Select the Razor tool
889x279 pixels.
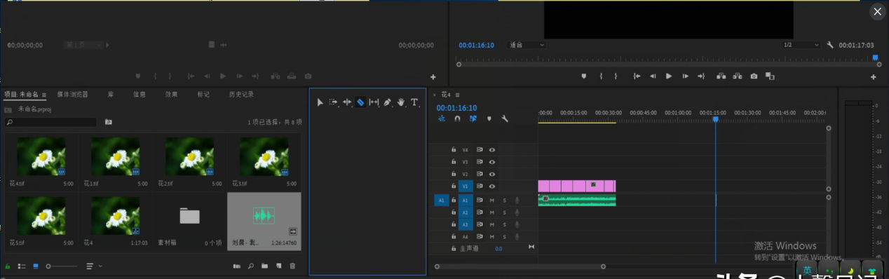pyautogui.click(x=360, y=102)
